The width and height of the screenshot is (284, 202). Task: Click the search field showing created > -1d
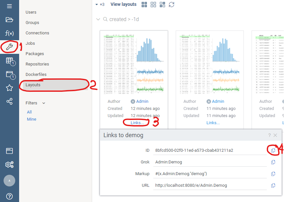(125, 19)
